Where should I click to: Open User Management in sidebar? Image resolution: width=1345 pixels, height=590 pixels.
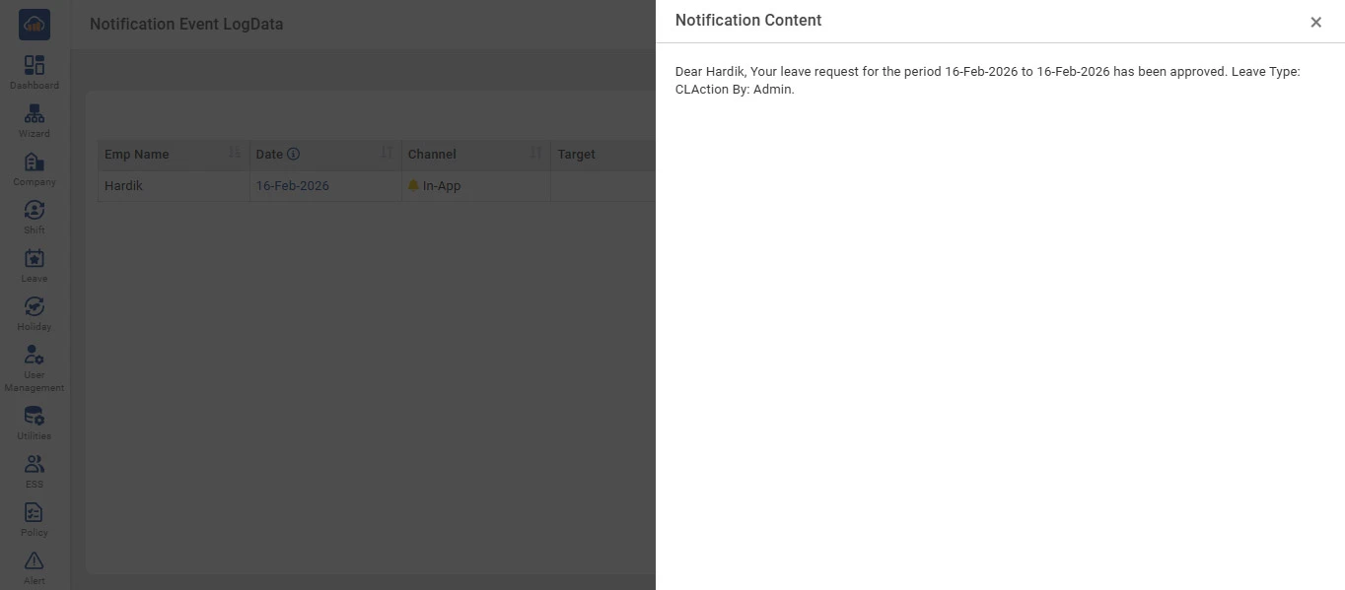point(35,356)
